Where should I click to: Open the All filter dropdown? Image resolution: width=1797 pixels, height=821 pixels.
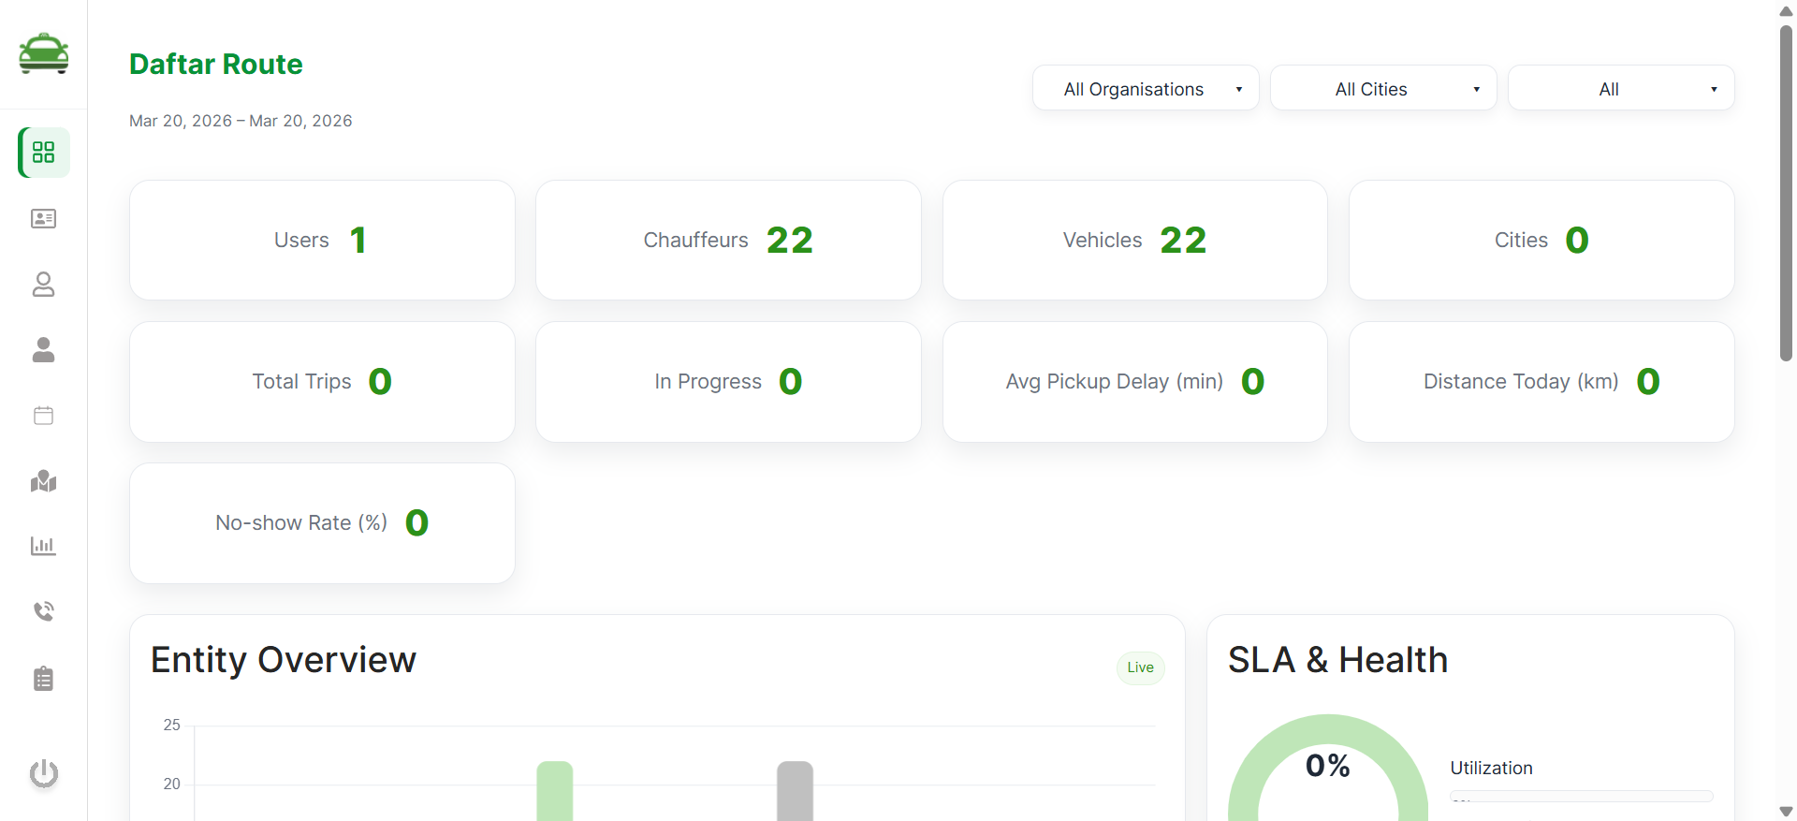(x=1621, y=89)
